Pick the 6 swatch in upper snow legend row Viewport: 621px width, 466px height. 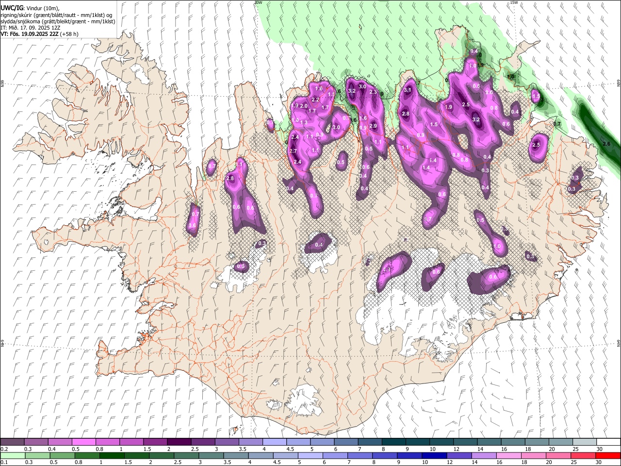(x=346, y=442)
